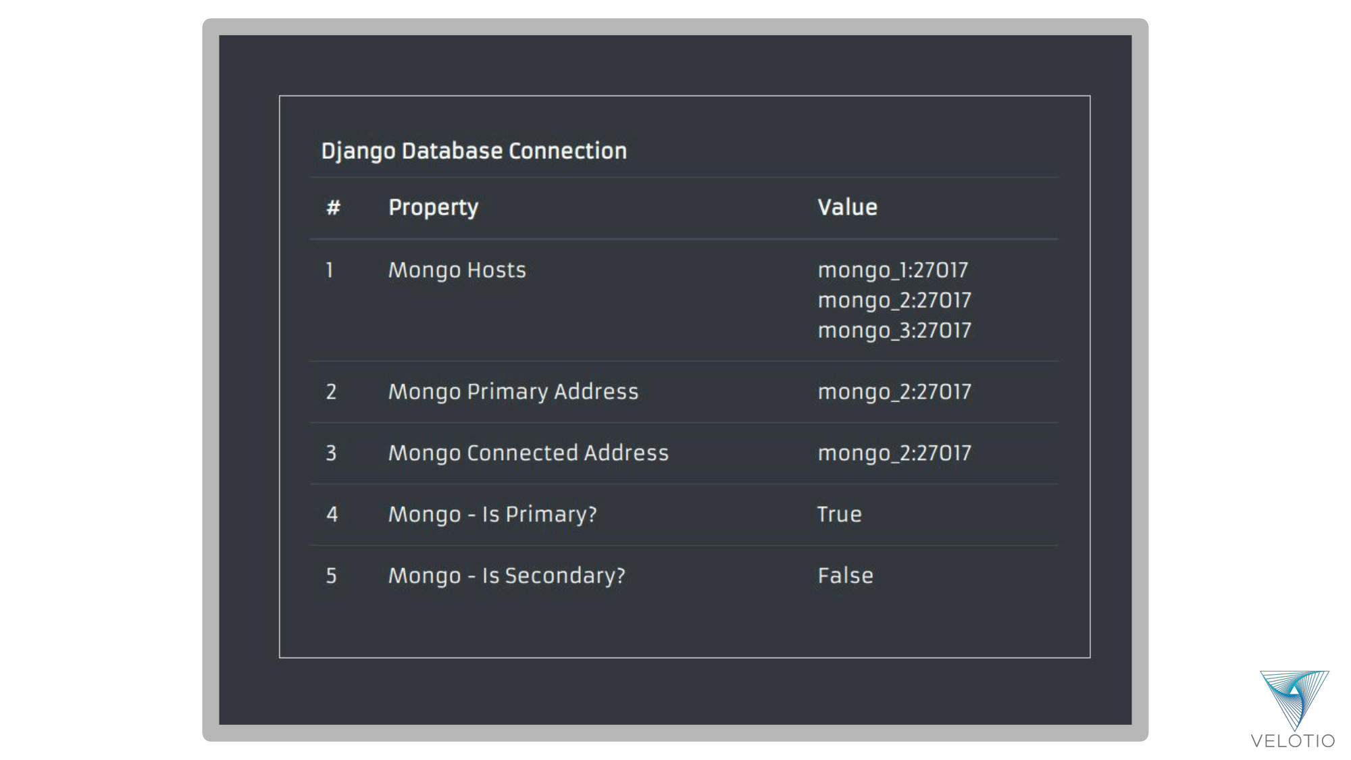
Task: Click the Mongo Connected Address value 'mongo_2:27017'
Action: click(894, 453)
